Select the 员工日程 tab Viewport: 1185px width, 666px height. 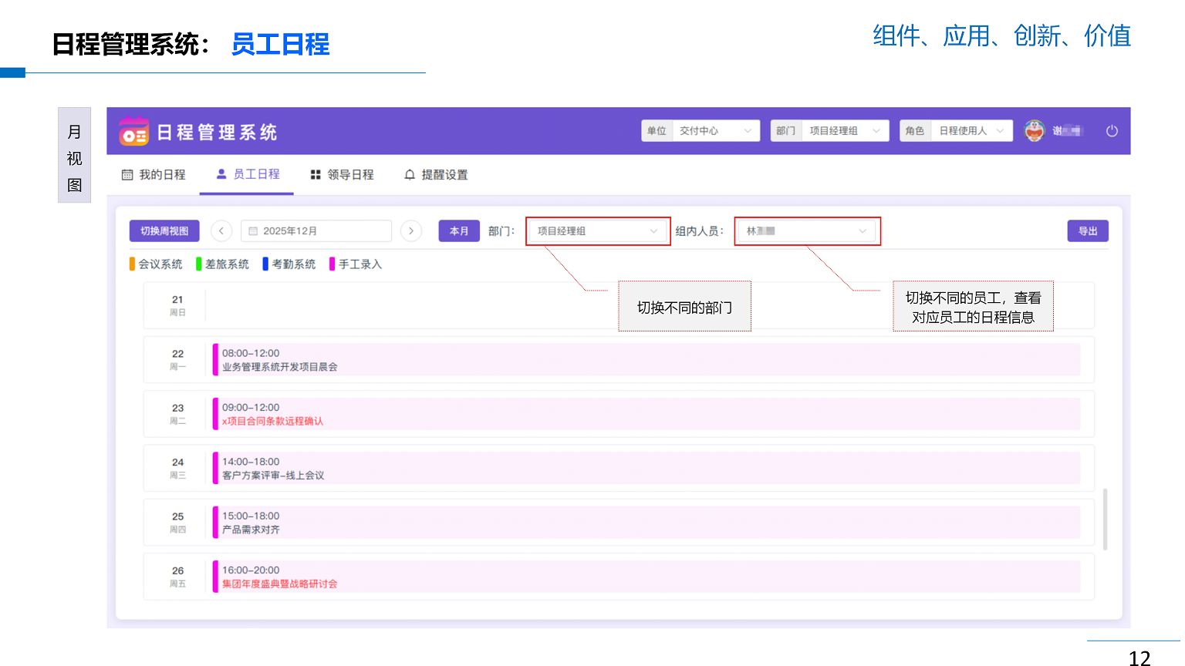[248, 175]
